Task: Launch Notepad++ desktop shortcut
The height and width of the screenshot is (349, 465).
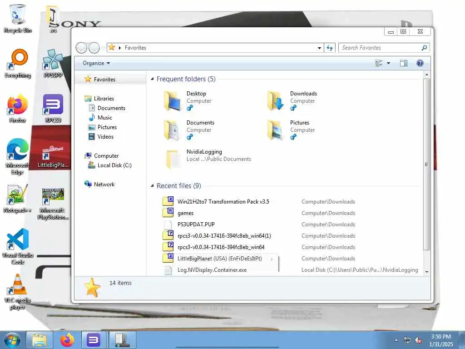Action: 18,198
